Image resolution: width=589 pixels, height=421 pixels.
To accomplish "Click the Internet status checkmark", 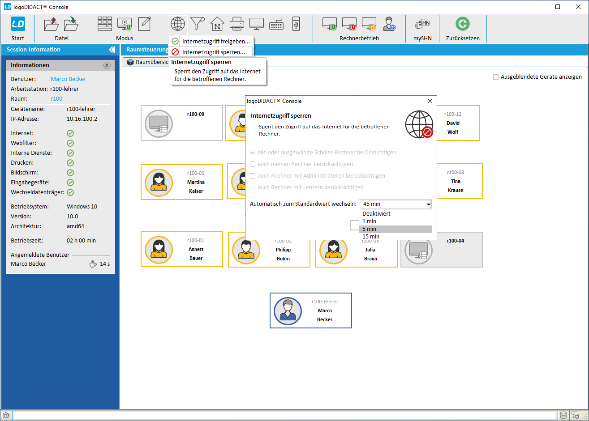I will click(x=70, y=133).
